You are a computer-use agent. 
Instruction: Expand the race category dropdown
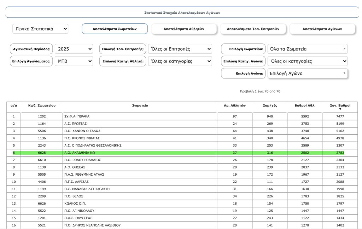307,61
